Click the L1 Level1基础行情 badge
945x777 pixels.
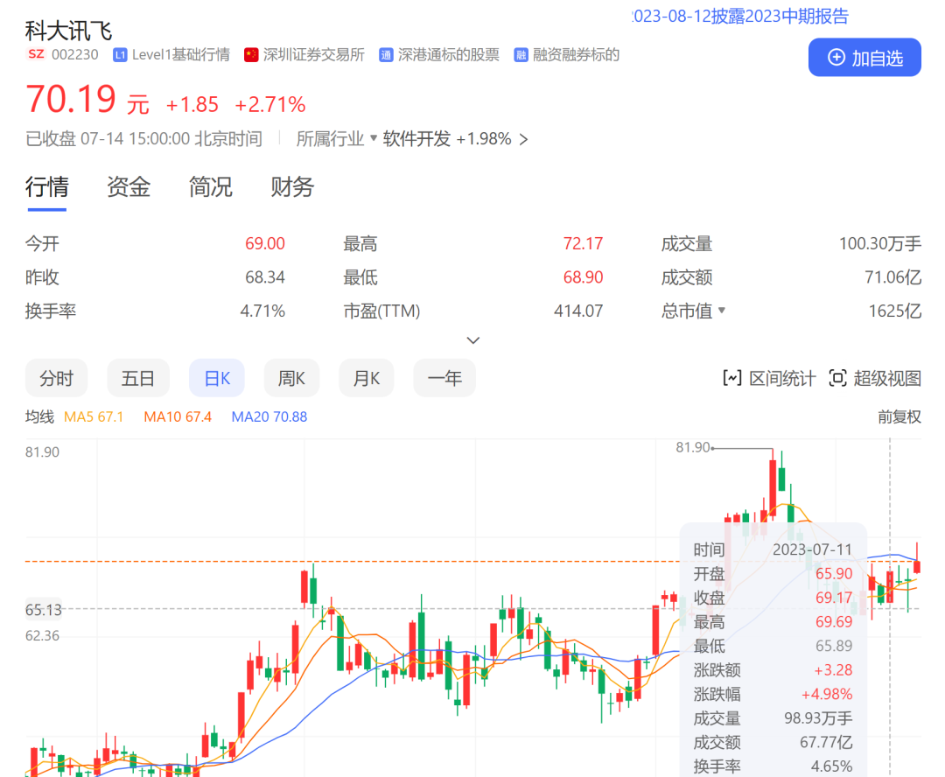click(x=119, y=54)
